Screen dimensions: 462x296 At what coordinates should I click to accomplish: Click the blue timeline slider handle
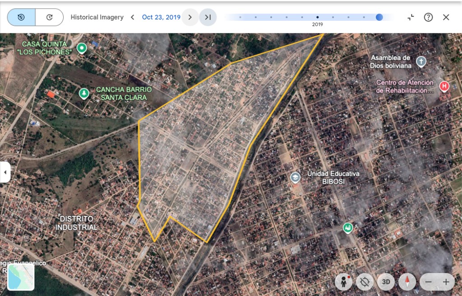click(x=379, y=17)
